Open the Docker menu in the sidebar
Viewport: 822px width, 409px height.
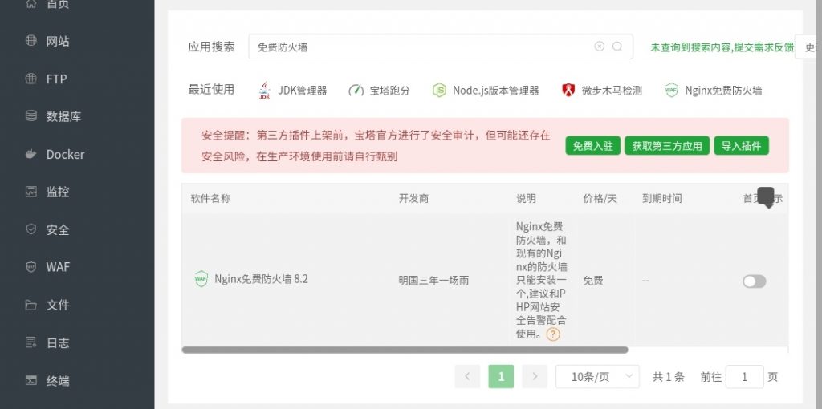64,154
